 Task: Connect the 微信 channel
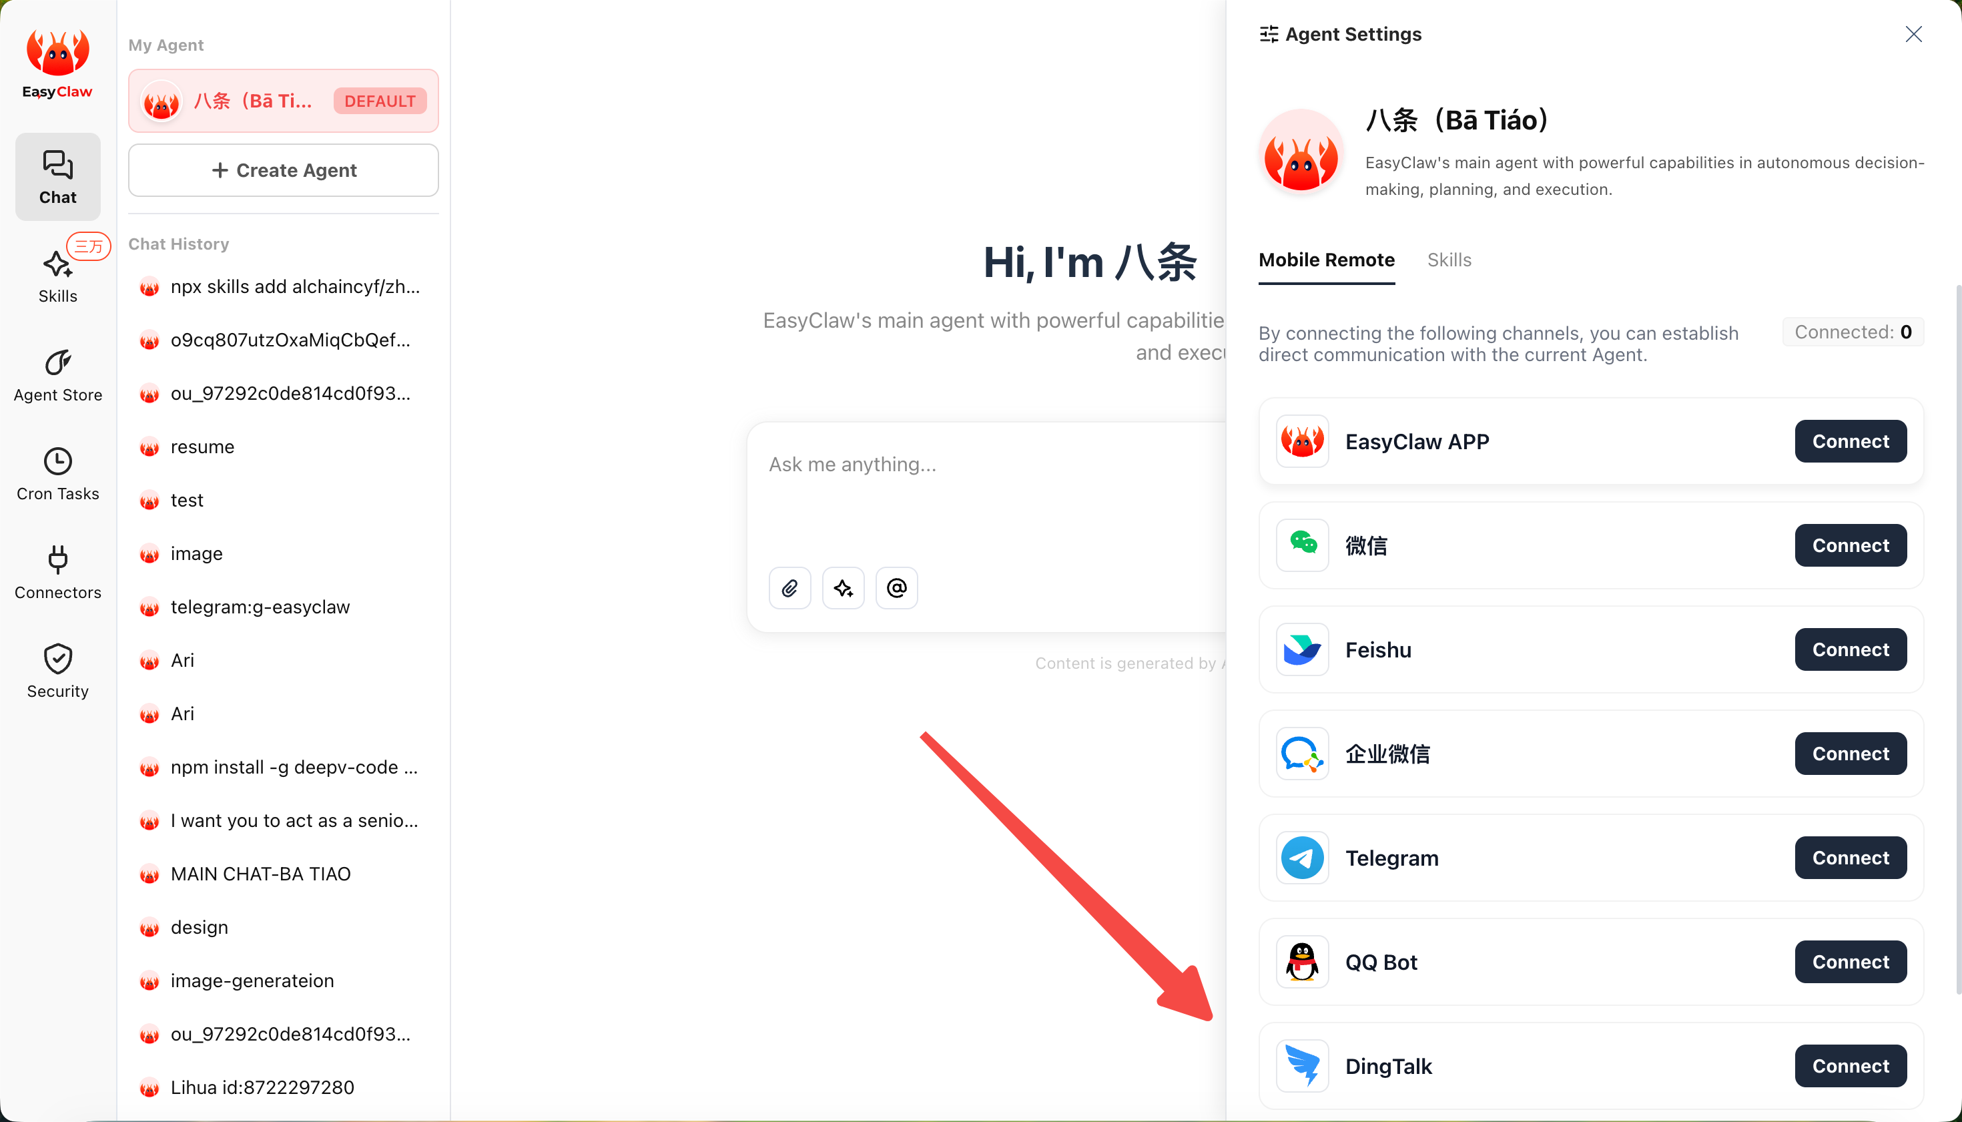1851,545
